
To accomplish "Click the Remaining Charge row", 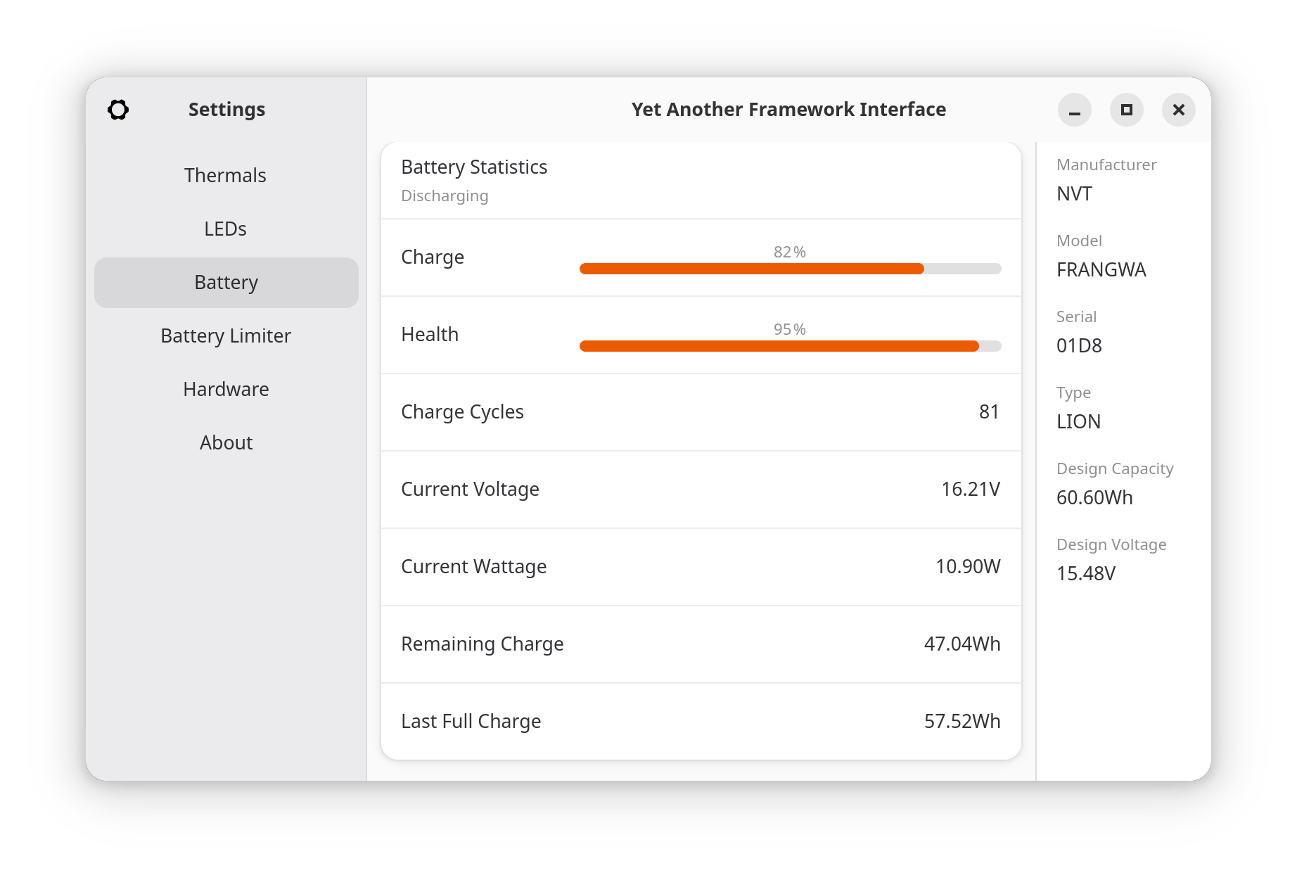I will pos(700,644).
